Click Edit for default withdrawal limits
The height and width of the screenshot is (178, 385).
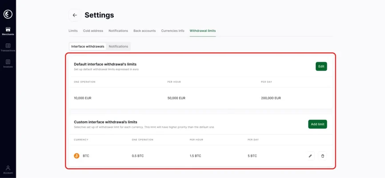[321, 67]
